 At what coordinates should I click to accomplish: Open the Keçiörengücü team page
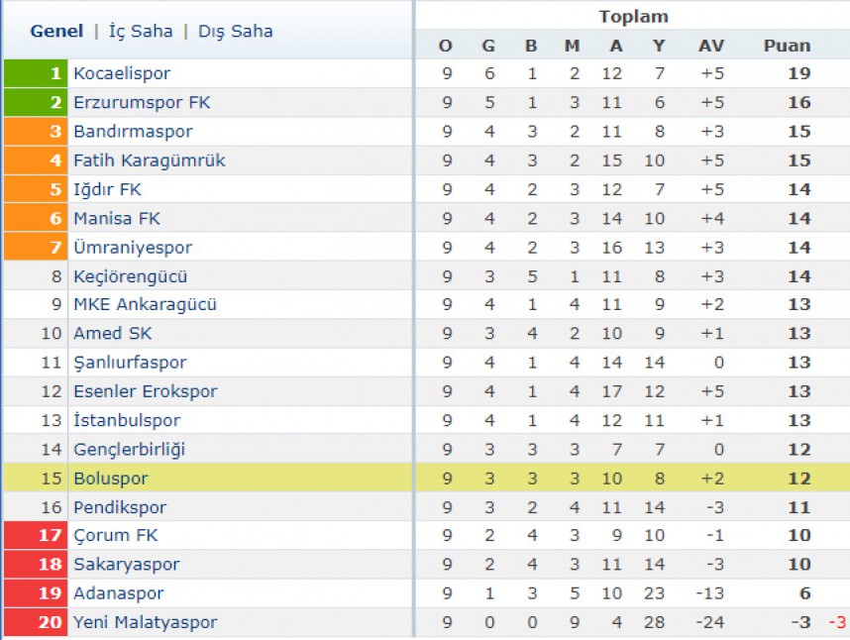(131, 276)
